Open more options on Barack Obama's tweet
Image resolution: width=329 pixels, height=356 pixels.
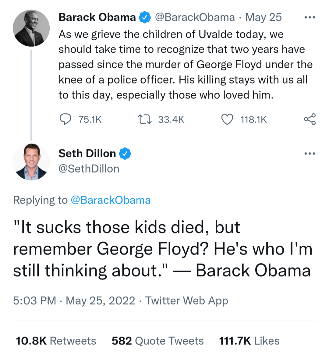(x=310, y=17)
